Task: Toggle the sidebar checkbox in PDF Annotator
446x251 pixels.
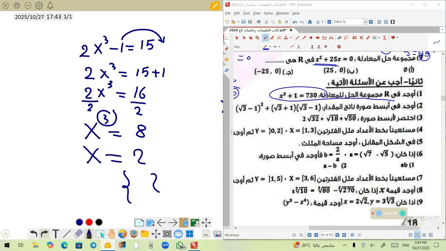Action: pos(226,38)
